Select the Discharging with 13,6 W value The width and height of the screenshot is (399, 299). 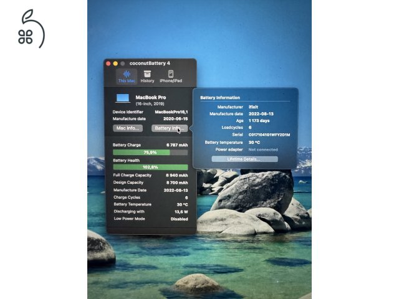[181, 212]
